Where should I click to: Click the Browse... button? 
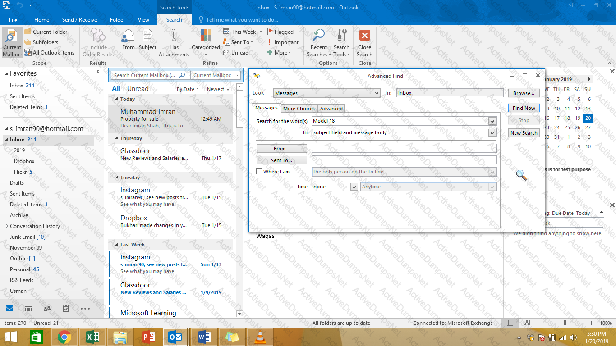click(524, 93)
